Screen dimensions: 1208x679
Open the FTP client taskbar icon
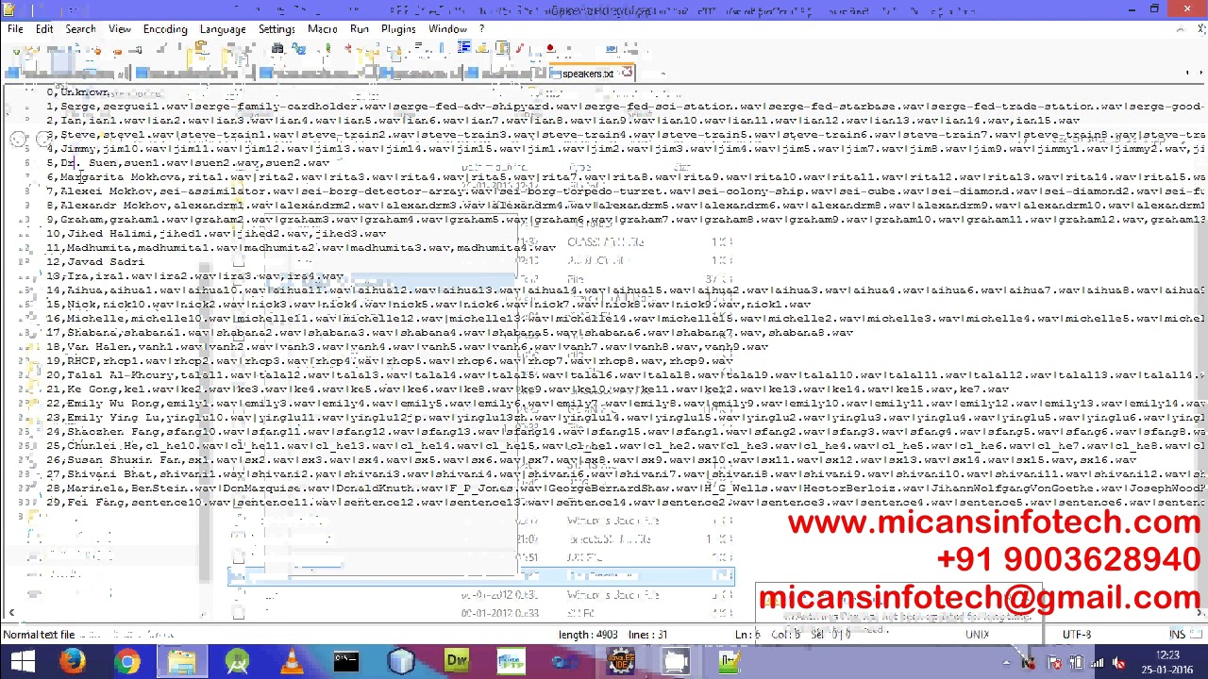[x=511, y=662]
